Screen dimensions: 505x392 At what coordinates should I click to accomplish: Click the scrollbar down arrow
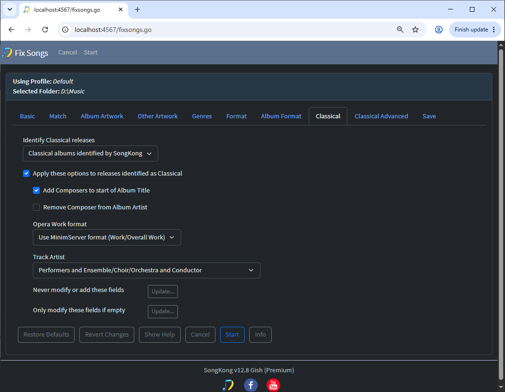click(x=501, y=387)
